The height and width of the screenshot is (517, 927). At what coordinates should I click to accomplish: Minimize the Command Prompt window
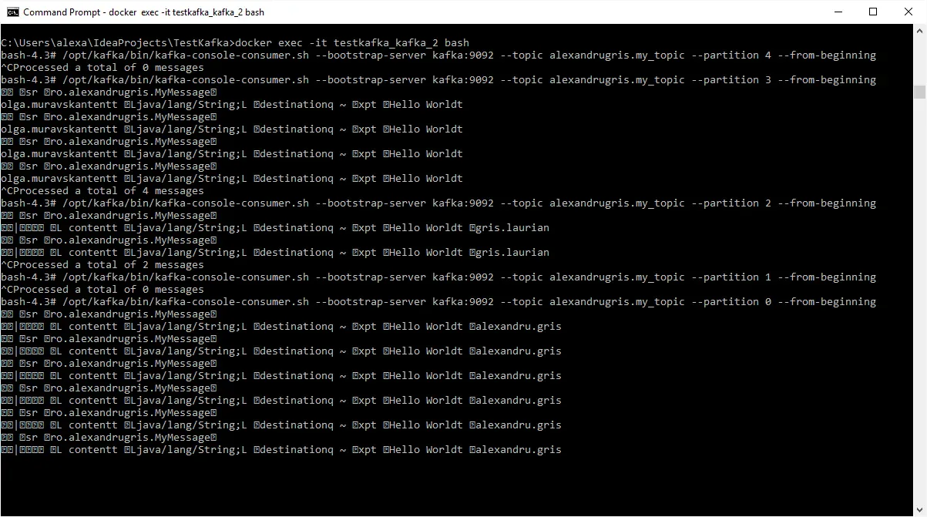837,12
